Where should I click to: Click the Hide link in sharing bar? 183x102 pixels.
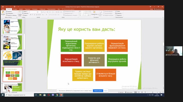coord(106,91)
